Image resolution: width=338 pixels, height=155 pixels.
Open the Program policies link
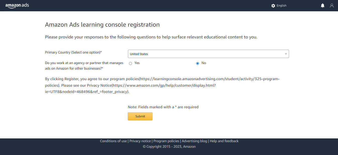[166, 141]
